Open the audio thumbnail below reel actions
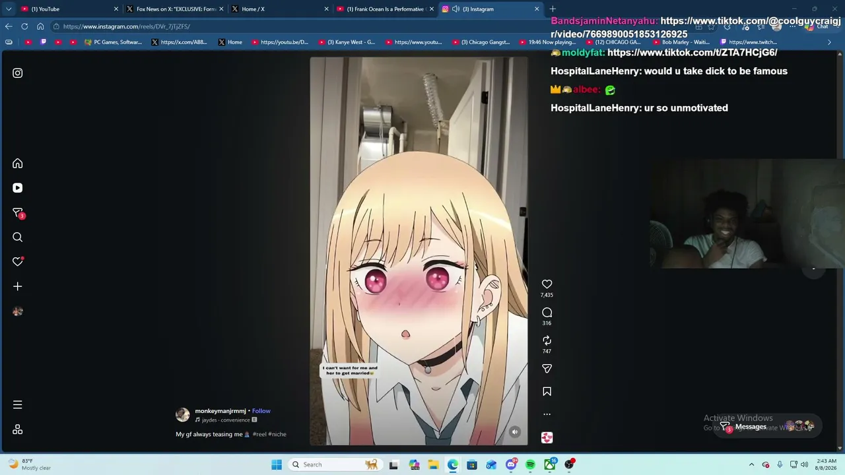845x475 pixels. tap(547, 437)
